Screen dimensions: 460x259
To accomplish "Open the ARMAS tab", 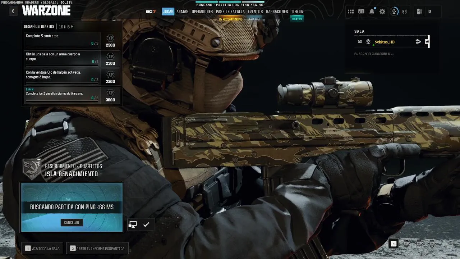I will click(182, 12).
